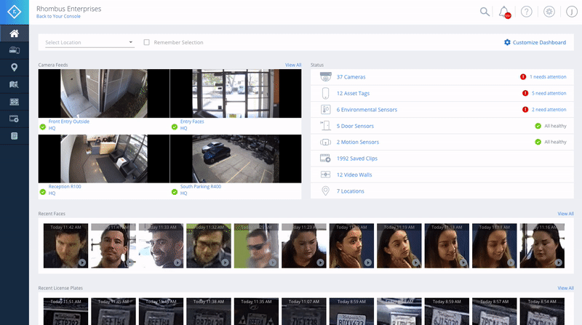Open the devices icon in sidebar
The height and width of the screenshot is (325, 582).
[x=15, y=51]
